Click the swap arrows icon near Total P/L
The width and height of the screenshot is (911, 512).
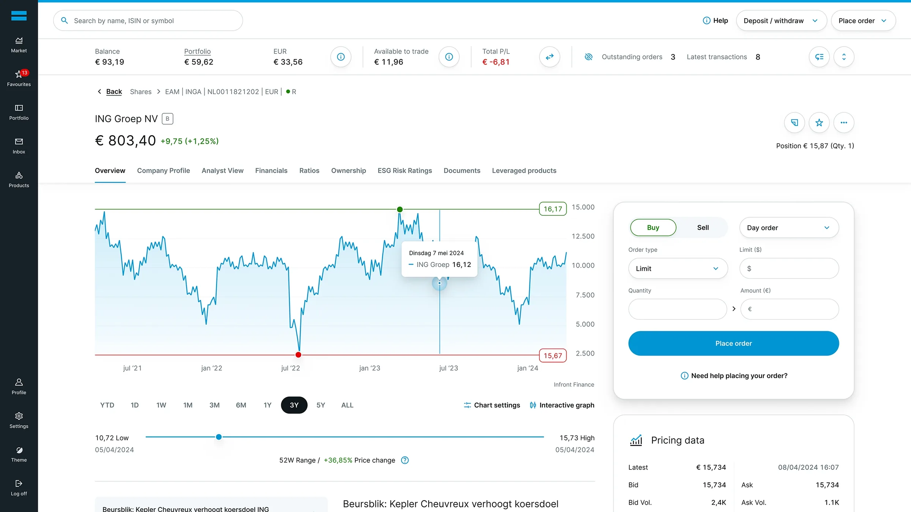[550, 57]
